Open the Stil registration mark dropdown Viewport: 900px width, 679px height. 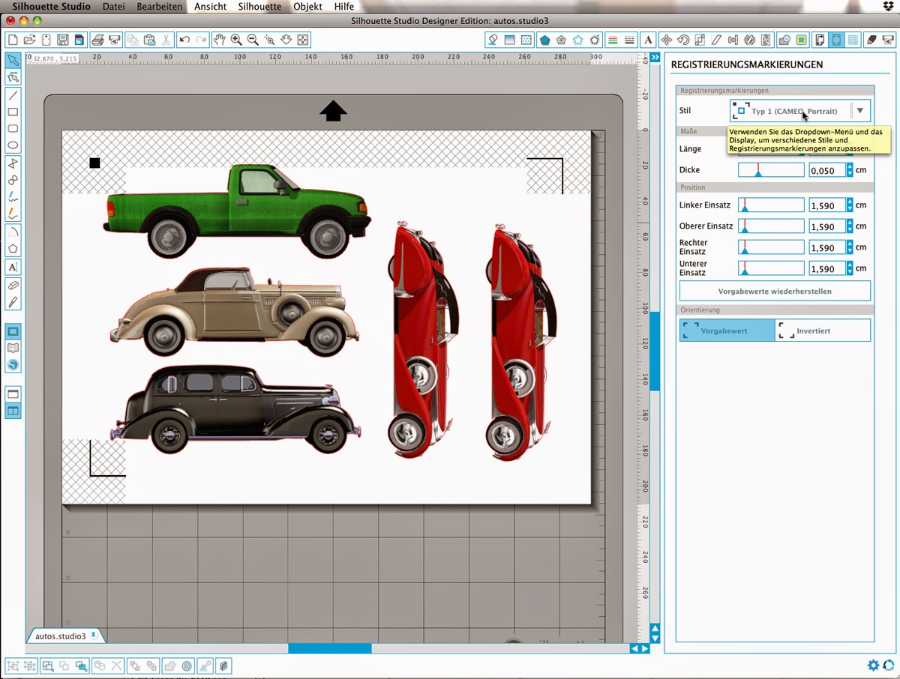859,111
